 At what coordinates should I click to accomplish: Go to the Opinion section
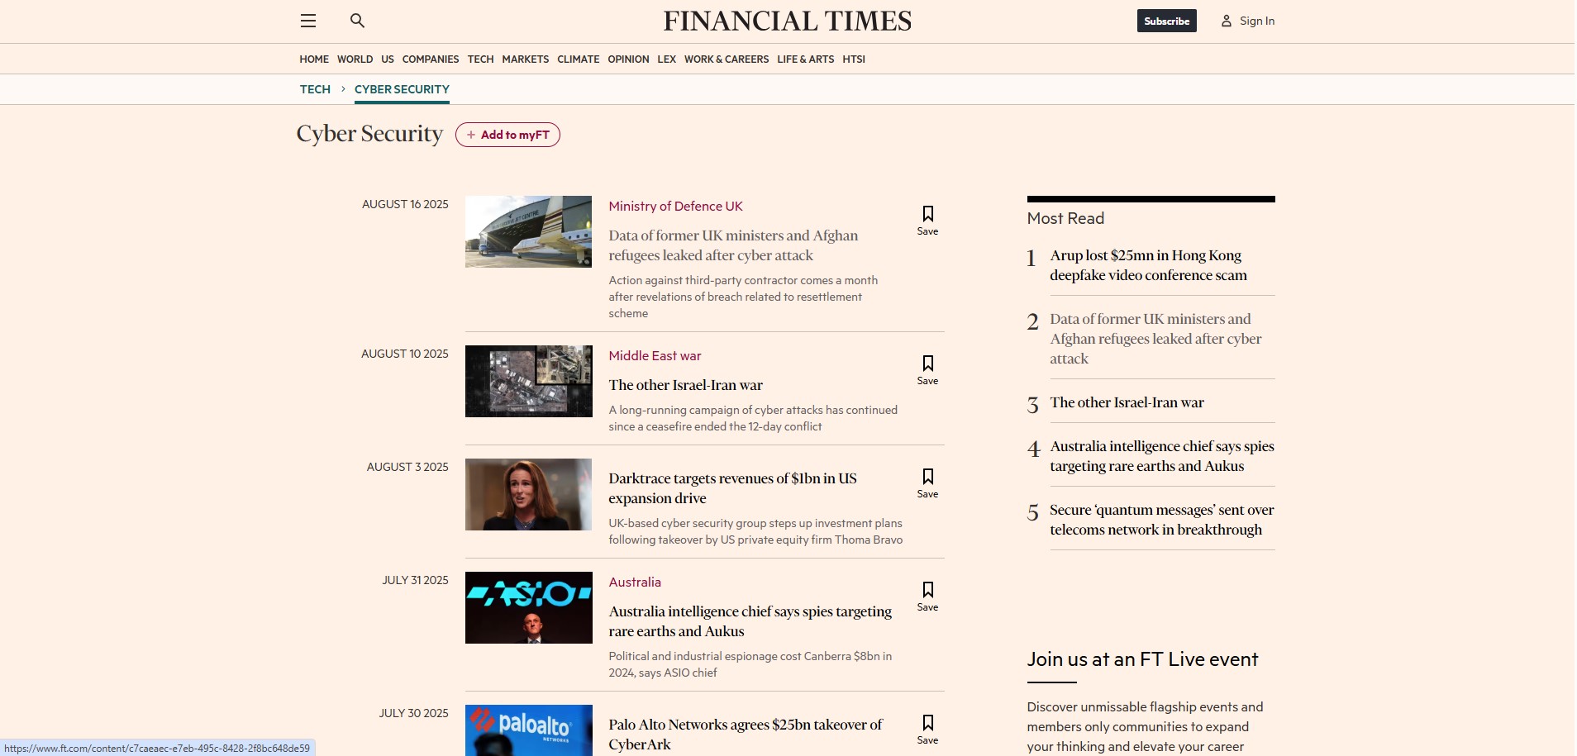click(x=628, y=59)
